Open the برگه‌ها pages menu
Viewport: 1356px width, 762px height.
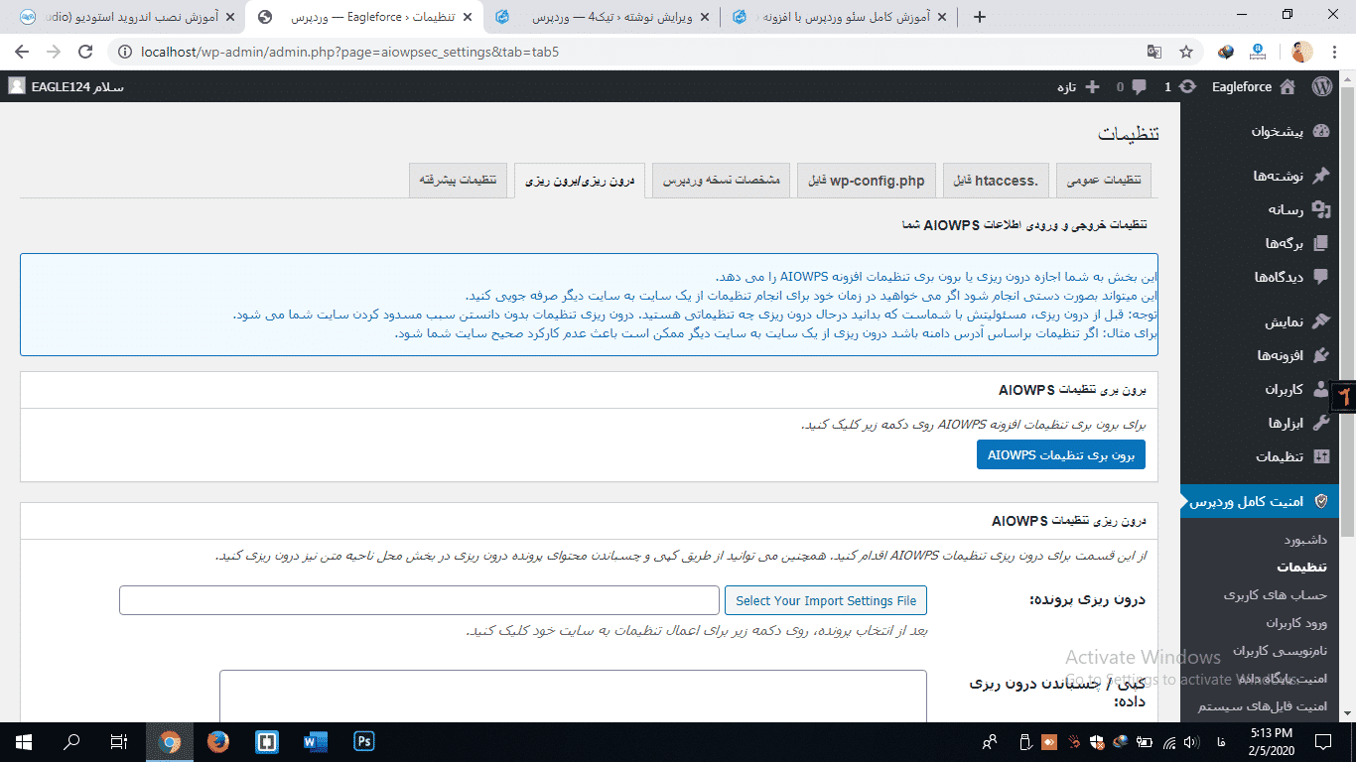pos(1261,243)
